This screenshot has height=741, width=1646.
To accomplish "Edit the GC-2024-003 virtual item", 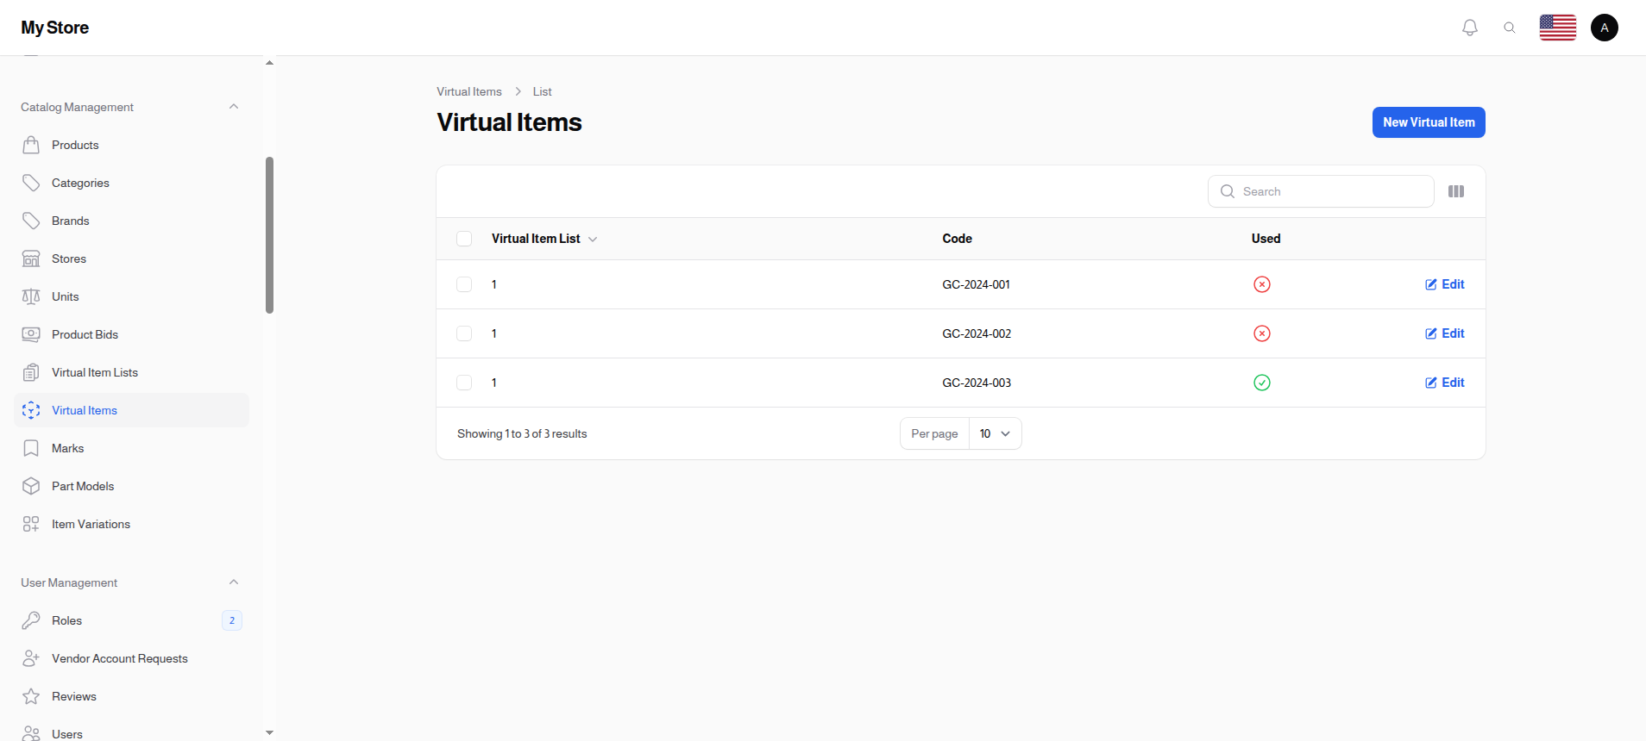I will 1445,383.
